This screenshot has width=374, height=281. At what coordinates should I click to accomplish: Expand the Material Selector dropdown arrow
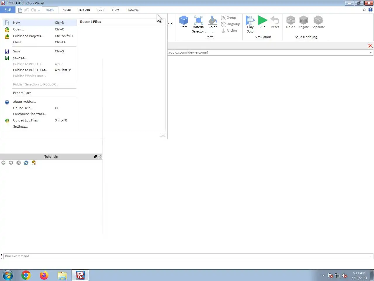click(x=206, y=32)
